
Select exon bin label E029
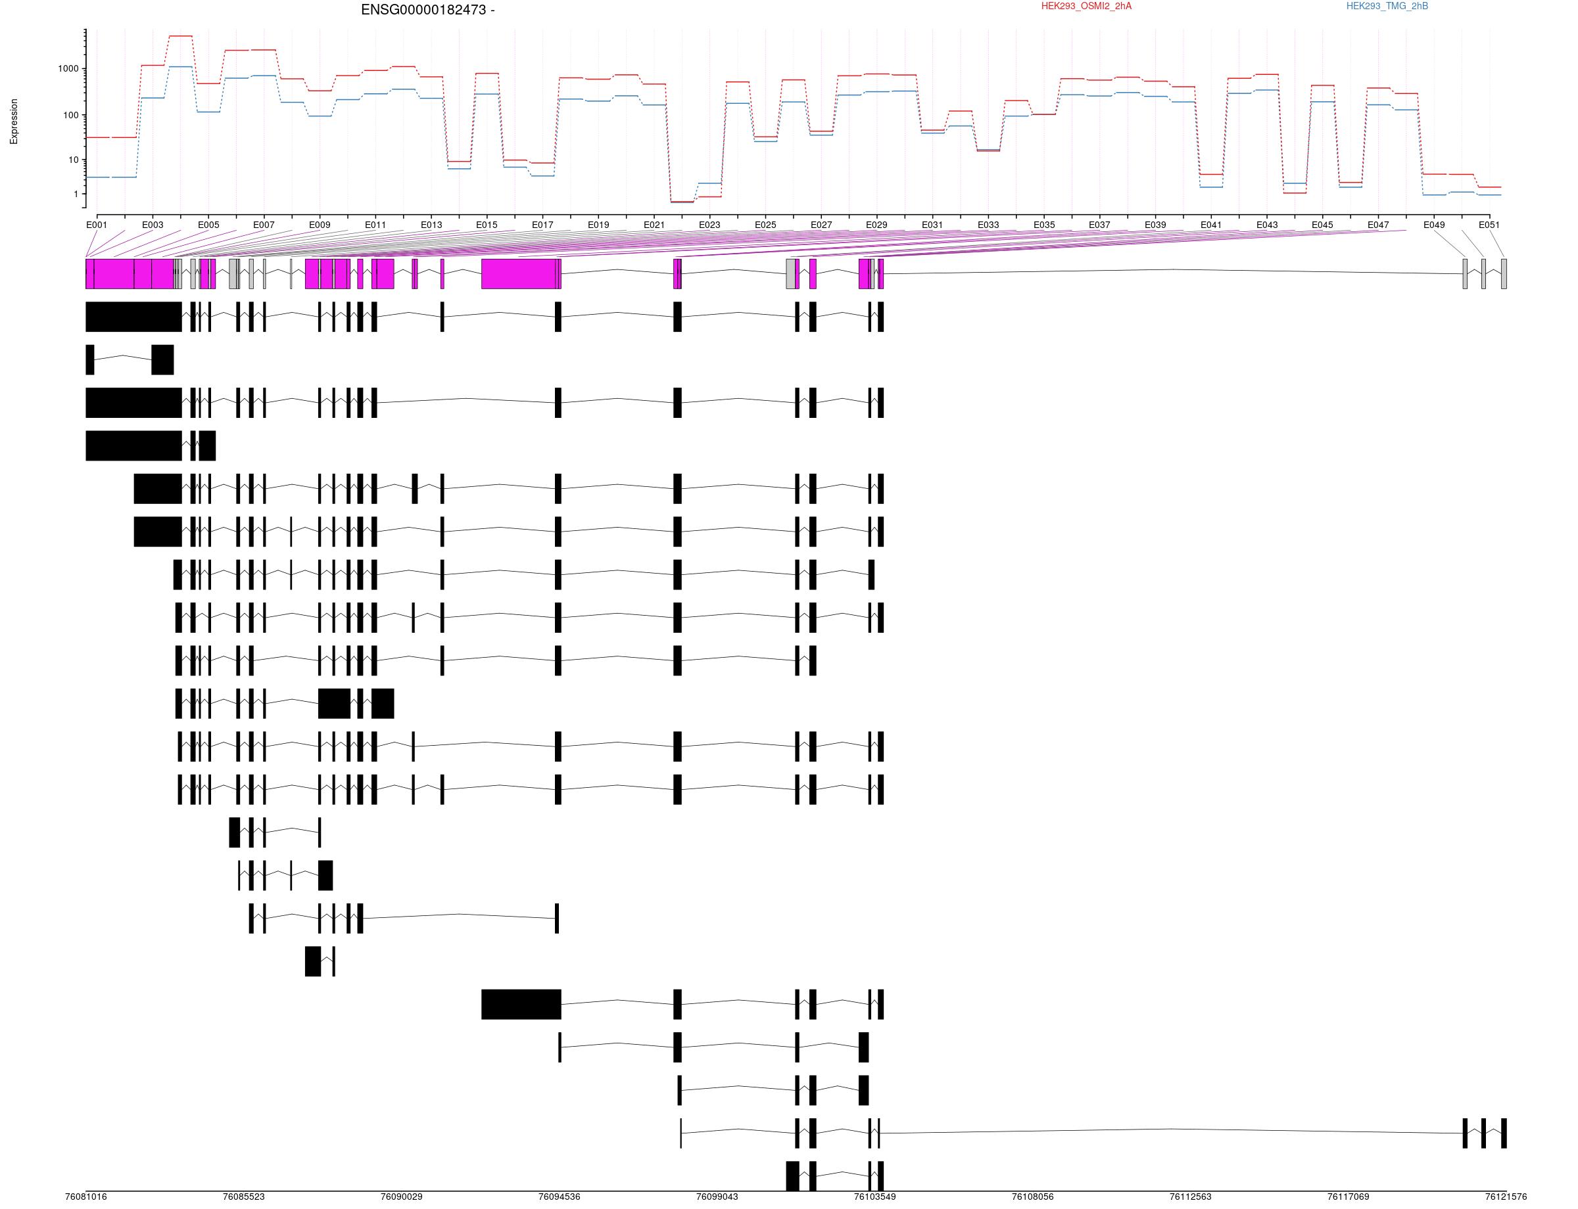tap(876, 225)
